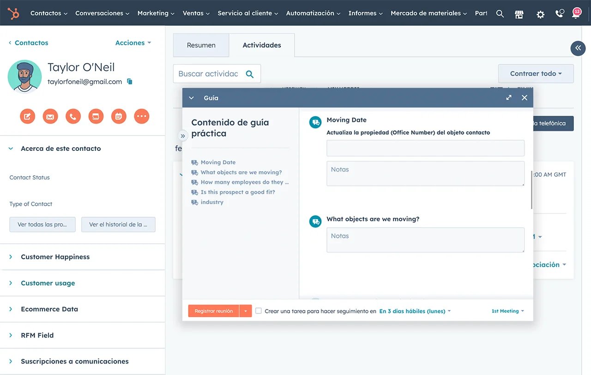This screenshot has width=591, height=375.
Task: Click the Registrar reunión button
Action: point(214,311)
